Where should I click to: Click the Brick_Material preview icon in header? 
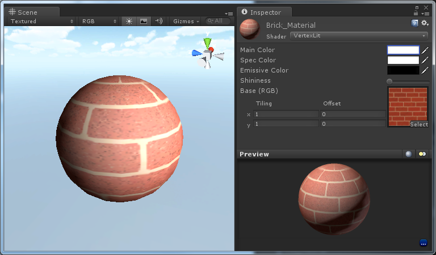tap(250, 29)
